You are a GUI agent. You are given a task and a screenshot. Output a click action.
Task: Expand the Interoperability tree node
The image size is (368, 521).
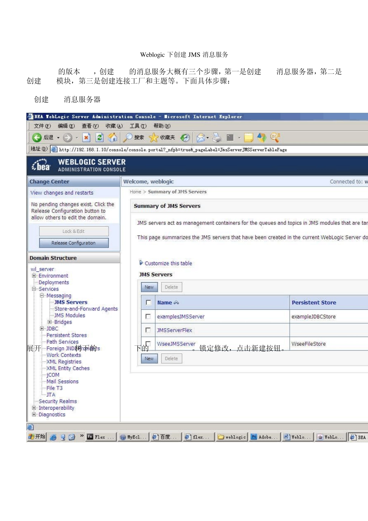(x=34, y=408)
